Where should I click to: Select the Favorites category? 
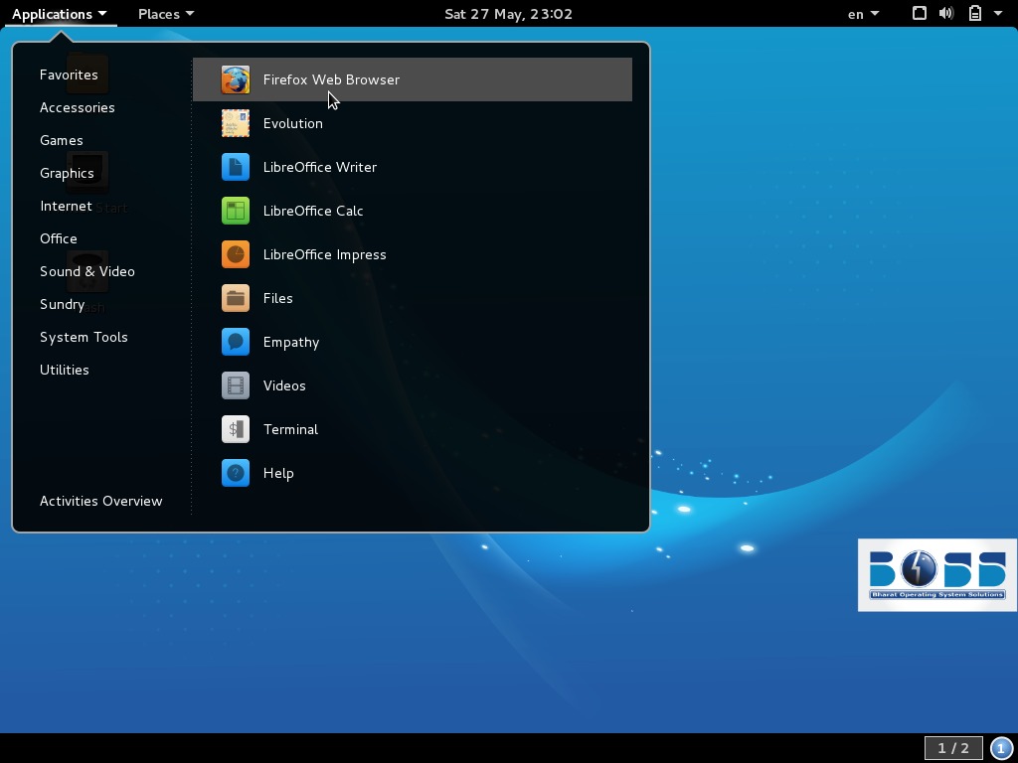pos(69,75)
